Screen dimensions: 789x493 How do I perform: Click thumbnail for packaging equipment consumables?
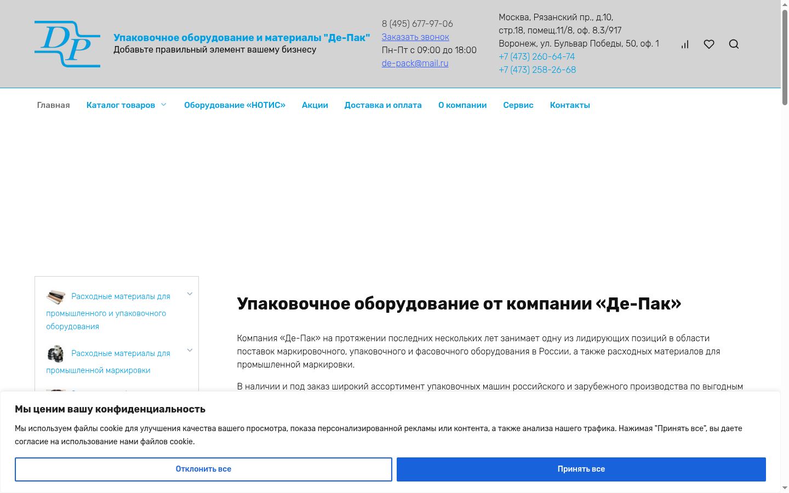56,297
